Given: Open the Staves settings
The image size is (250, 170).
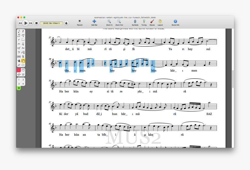Looking at the screenshot, I should tap(152, 23).
